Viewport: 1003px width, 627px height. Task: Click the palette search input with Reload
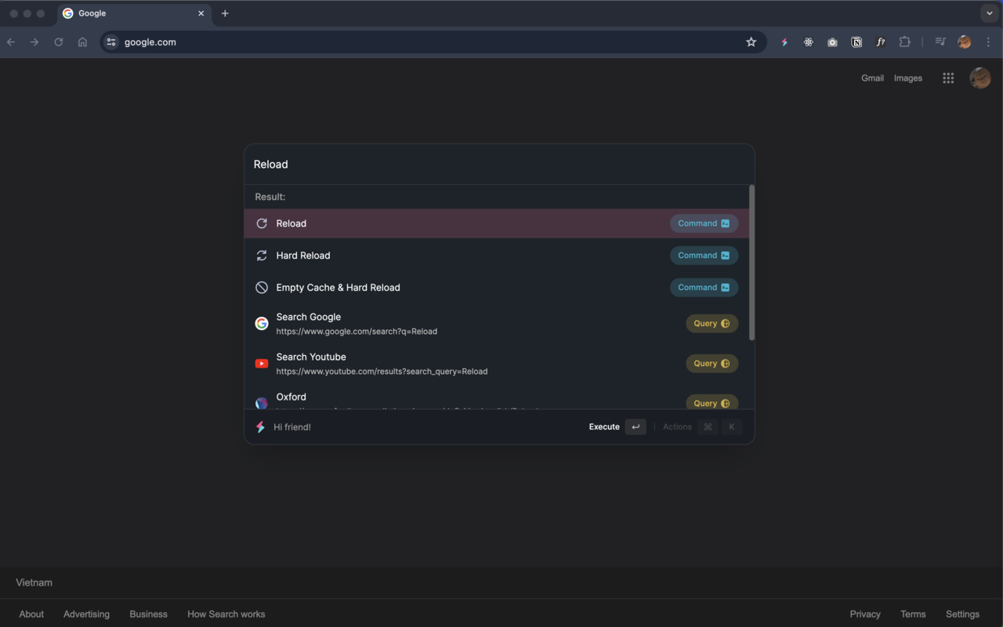pos(499,165)
